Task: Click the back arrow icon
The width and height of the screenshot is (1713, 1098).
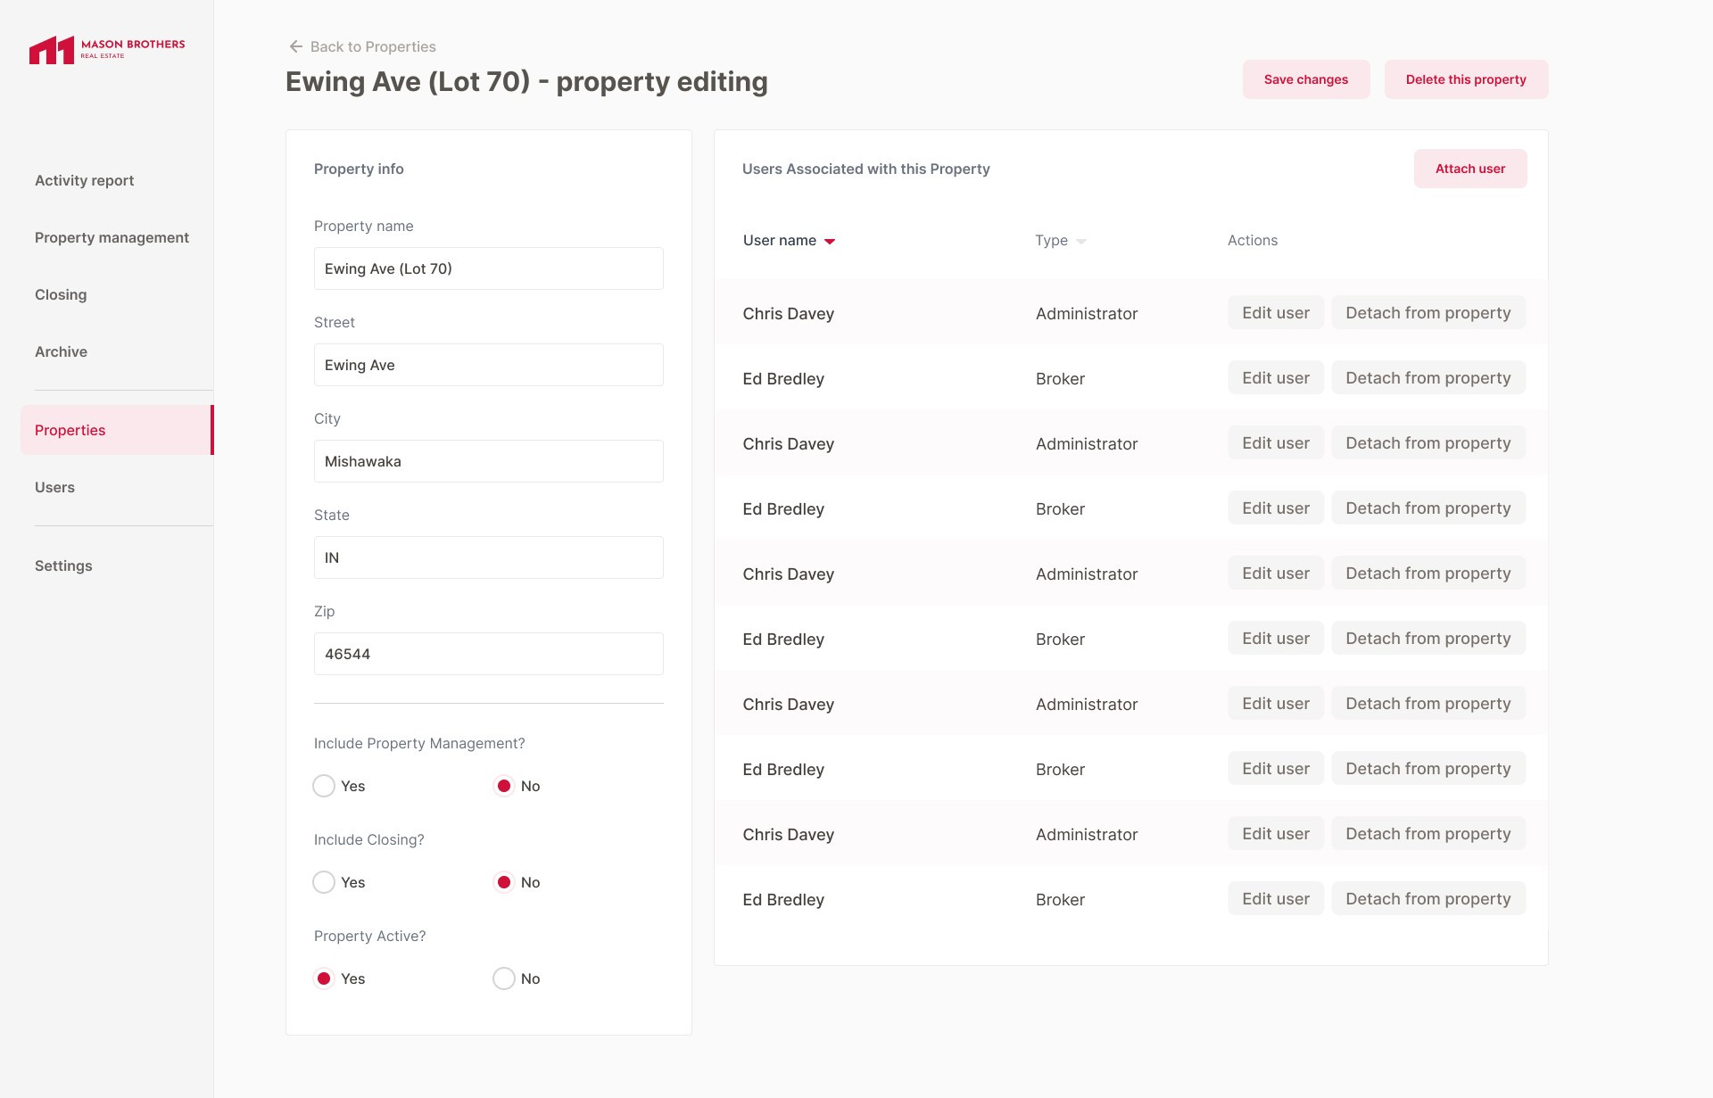Action: tap(295, 46)
